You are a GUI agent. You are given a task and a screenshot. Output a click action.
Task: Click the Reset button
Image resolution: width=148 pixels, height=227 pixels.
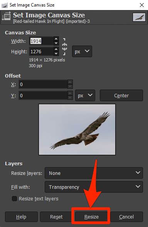[x=56, y=217]
